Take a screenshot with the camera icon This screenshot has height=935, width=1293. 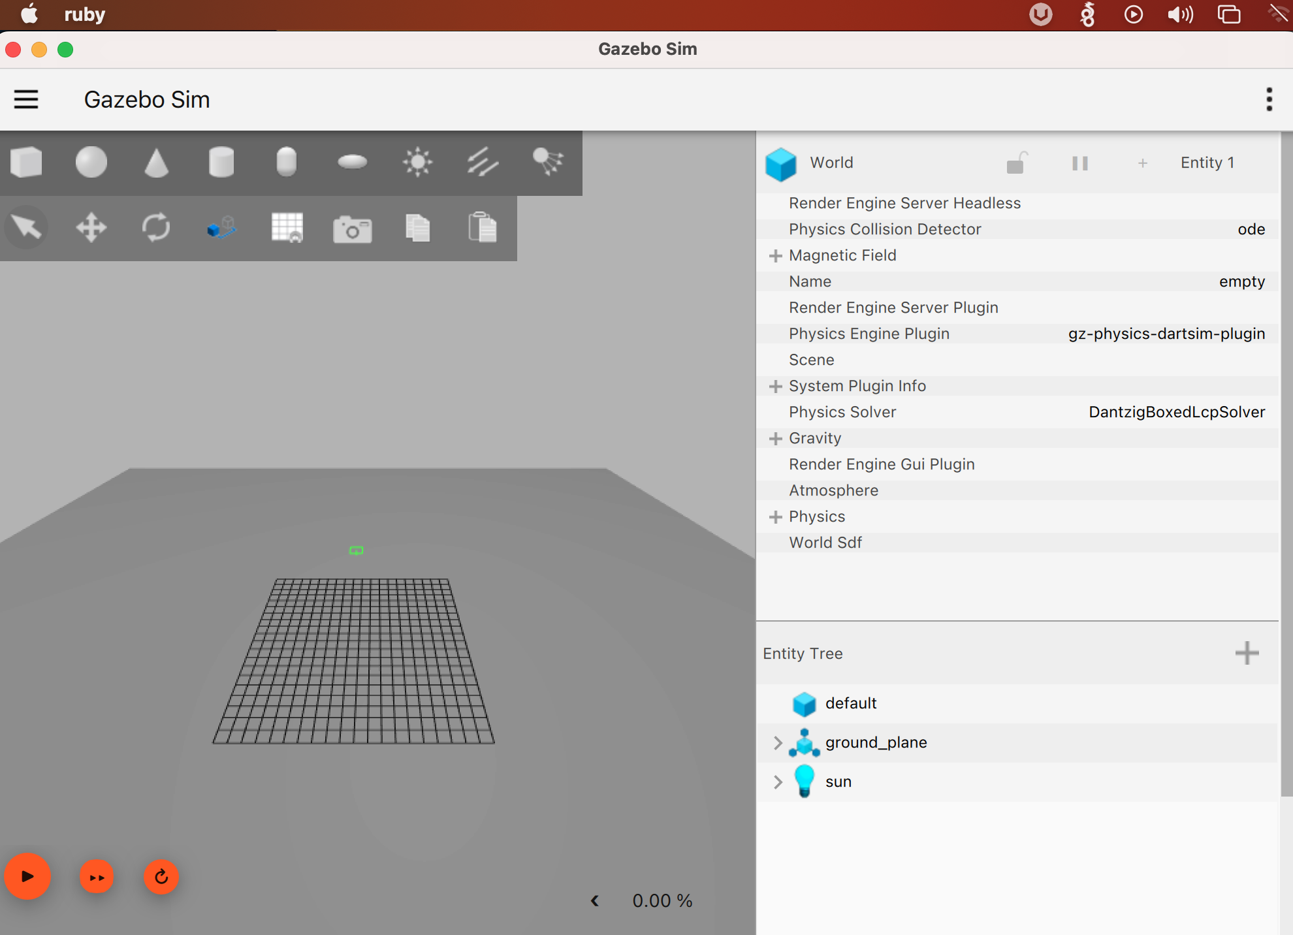(353, 229)
